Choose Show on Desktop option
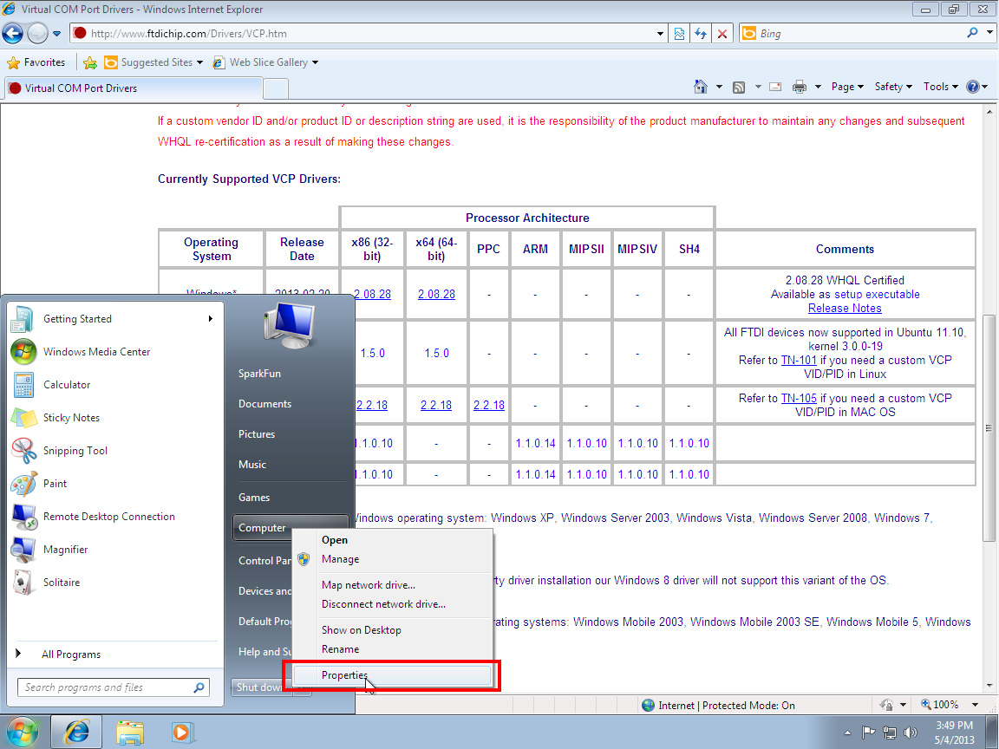The width and height of the screenshot is (999, 749). 392,630
